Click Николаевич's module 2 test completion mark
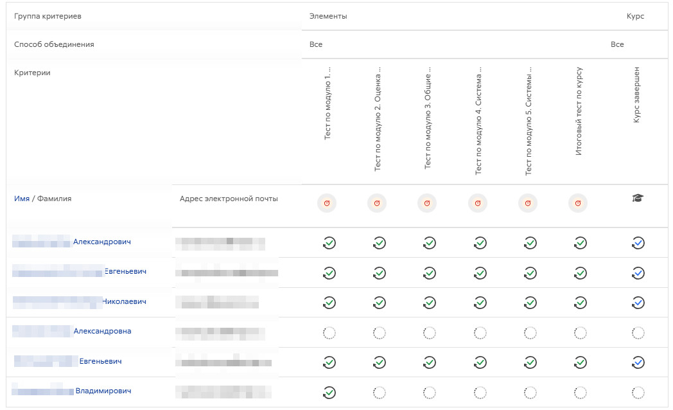 (x=380, y=303)
